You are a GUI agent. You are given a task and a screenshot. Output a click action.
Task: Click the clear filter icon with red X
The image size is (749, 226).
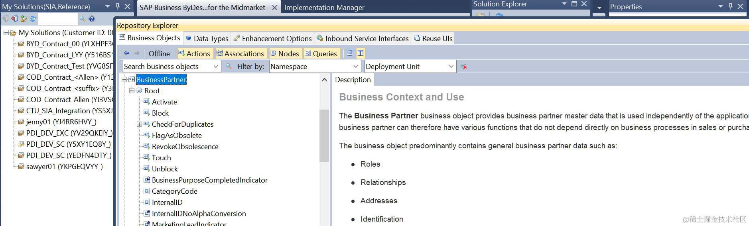point(463,66)
